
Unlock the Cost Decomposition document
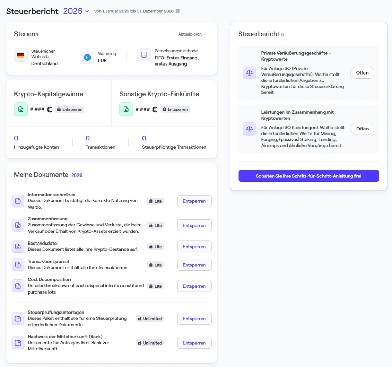click(194, 286)
